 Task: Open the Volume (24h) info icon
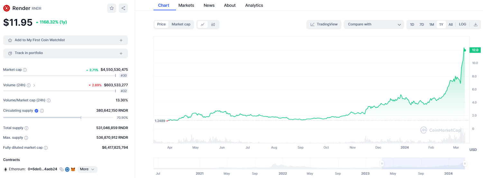click(x=29, y=85)
